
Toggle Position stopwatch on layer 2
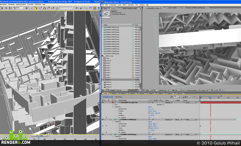(117, 126)
